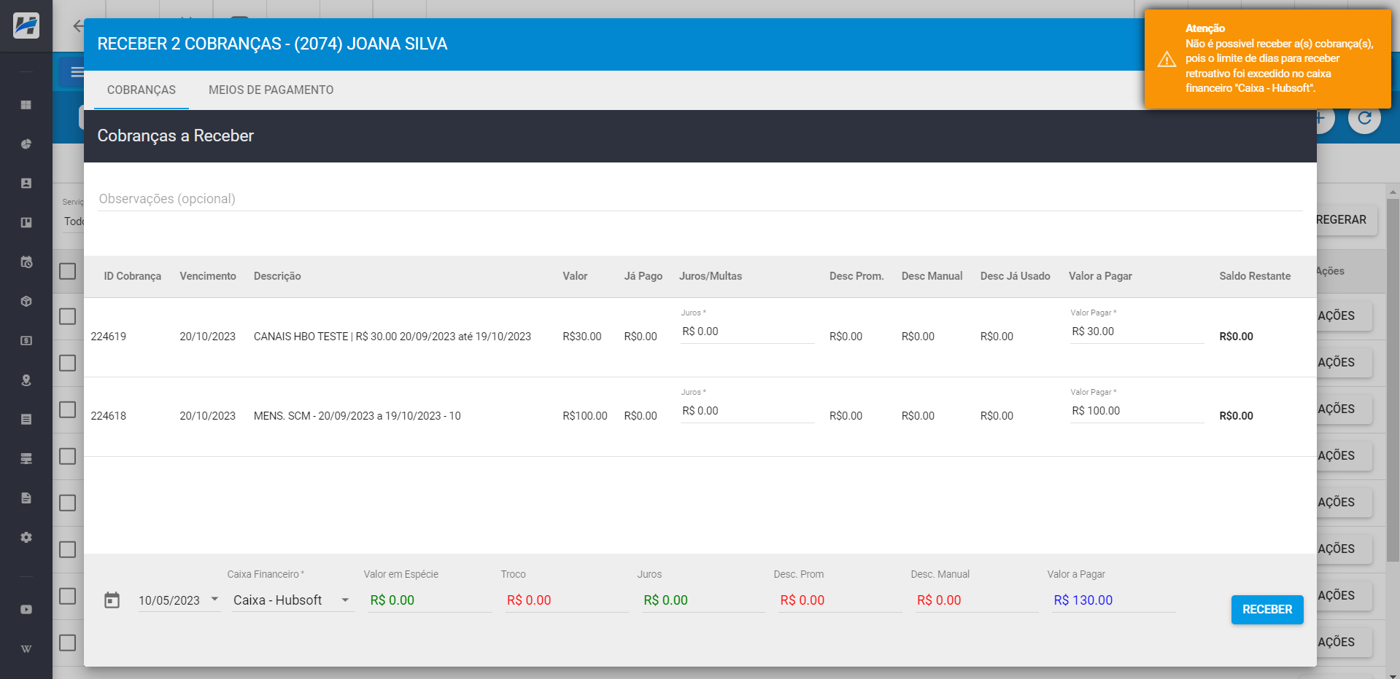The width and height of the screenshot is (1400, 679).
Task: Click the hamburger menu icon behind dialog
Action: 76,72
